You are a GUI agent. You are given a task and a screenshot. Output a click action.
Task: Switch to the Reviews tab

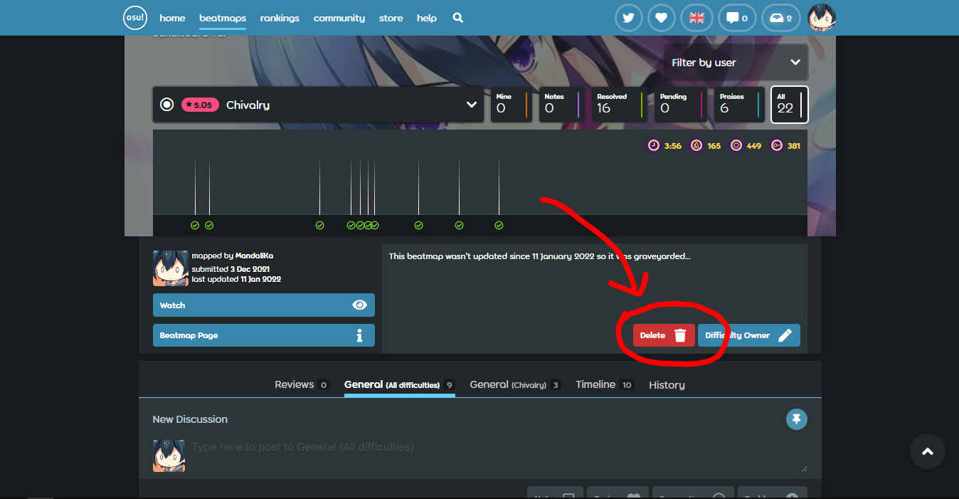[302, 384]
